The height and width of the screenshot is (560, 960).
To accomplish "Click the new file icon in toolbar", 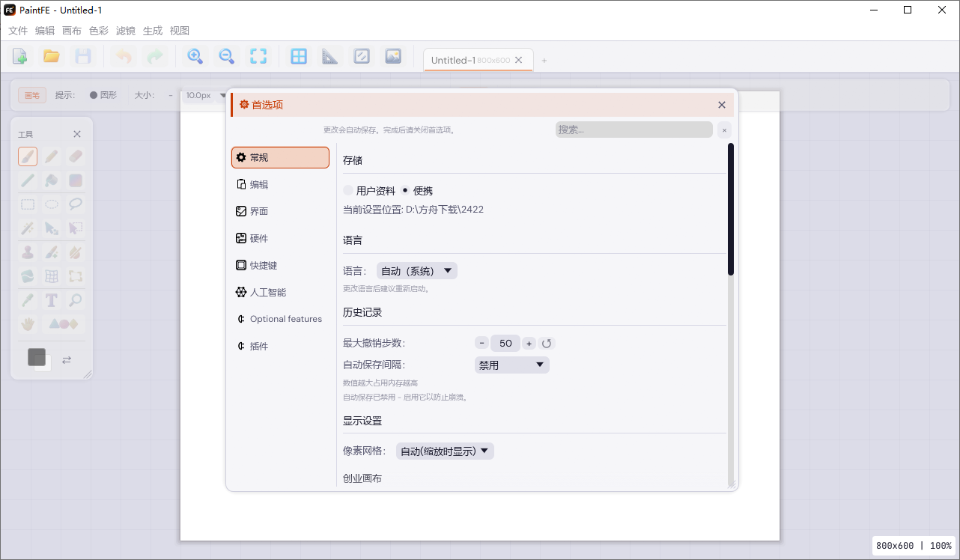I will pyautogui.click(x=20, y=56).
